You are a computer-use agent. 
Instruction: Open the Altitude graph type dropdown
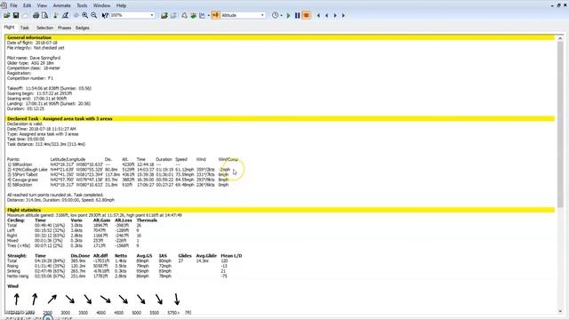point(262,15)
